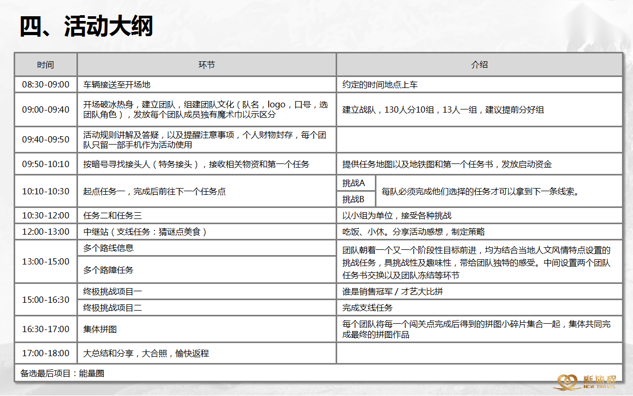Image resolution: width=633 pixels, height=396 pixels.
Task: Select the cell "任务二和任务三"
Action: click(207, 215)
